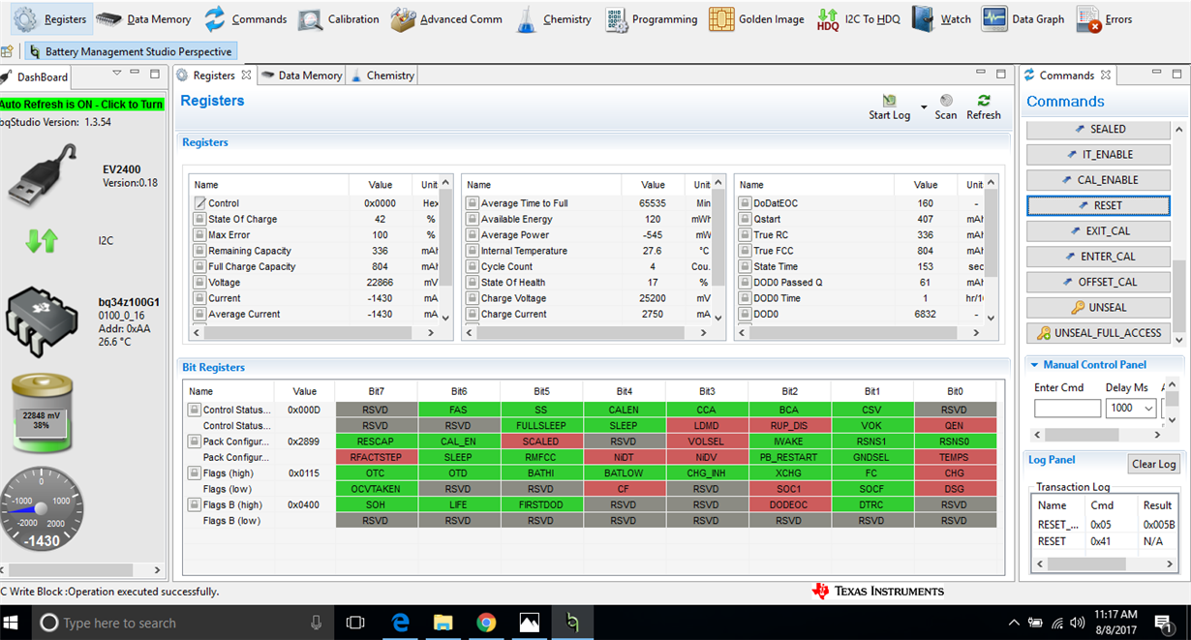Collapse the Manual Control Panel section
The height and width of the screenshot is (640, 1191).
click(1034, 365)
